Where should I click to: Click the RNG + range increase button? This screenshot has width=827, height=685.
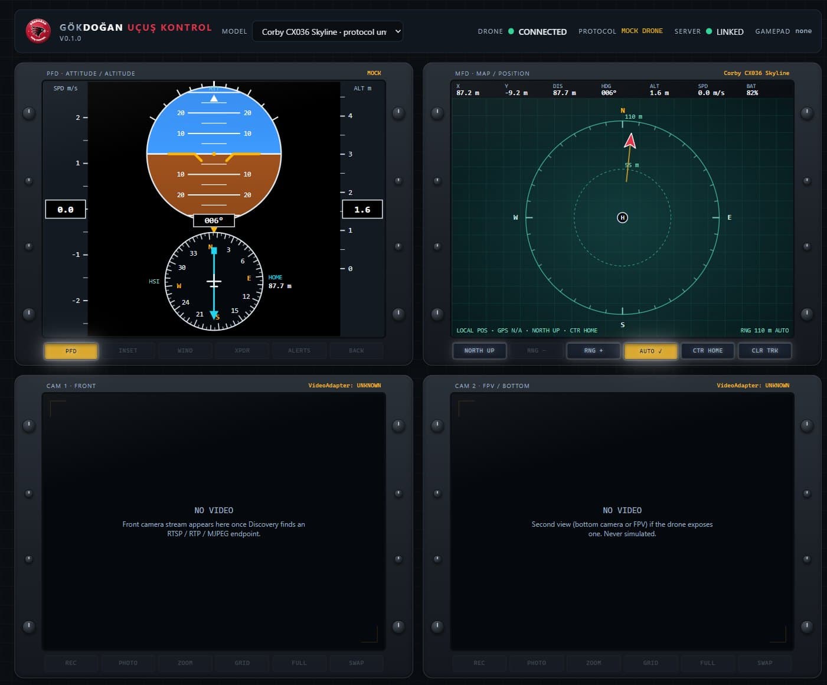pos(593,351)
